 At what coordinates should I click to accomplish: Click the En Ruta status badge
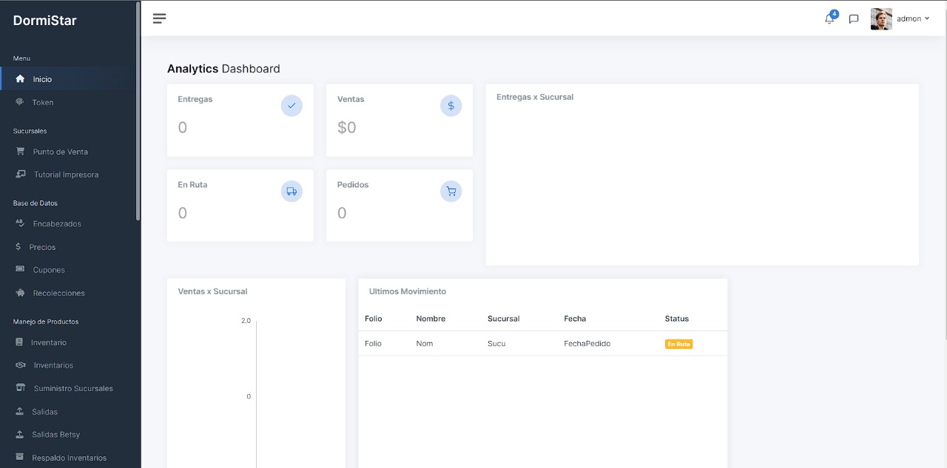point(678,344)
